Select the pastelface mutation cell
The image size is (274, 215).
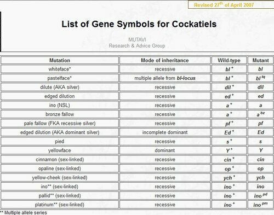click(x=60, y=78)
